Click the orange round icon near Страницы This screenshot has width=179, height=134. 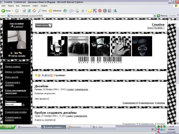point(39,75)
